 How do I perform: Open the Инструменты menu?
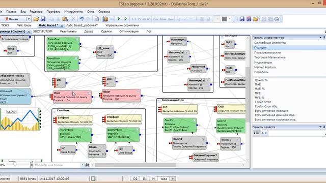click(x=73, y=12)
